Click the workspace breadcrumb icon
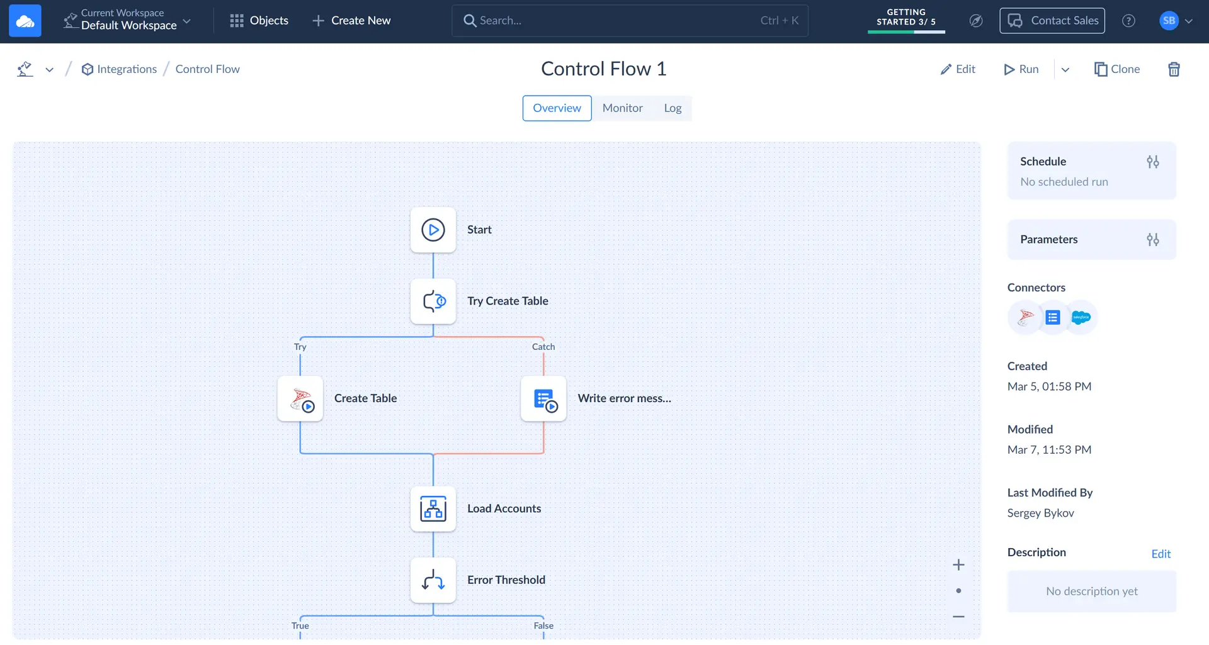This screenshot has width=1209, height=645. [25, 69]
